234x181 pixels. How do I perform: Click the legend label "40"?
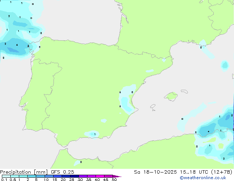97,180
